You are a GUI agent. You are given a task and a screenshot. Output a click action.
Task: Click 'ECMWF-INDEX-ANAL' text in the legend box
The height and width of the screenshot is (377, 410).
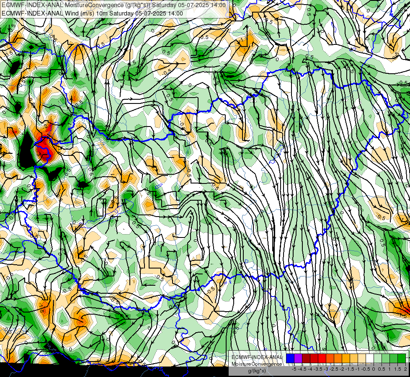tap(257, 357)
